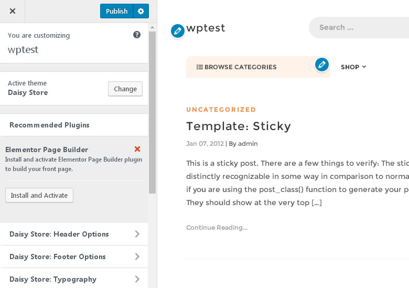Open Daisy Store: Typography section
Viewport: 409px width, 288px height.
(74, 278)
